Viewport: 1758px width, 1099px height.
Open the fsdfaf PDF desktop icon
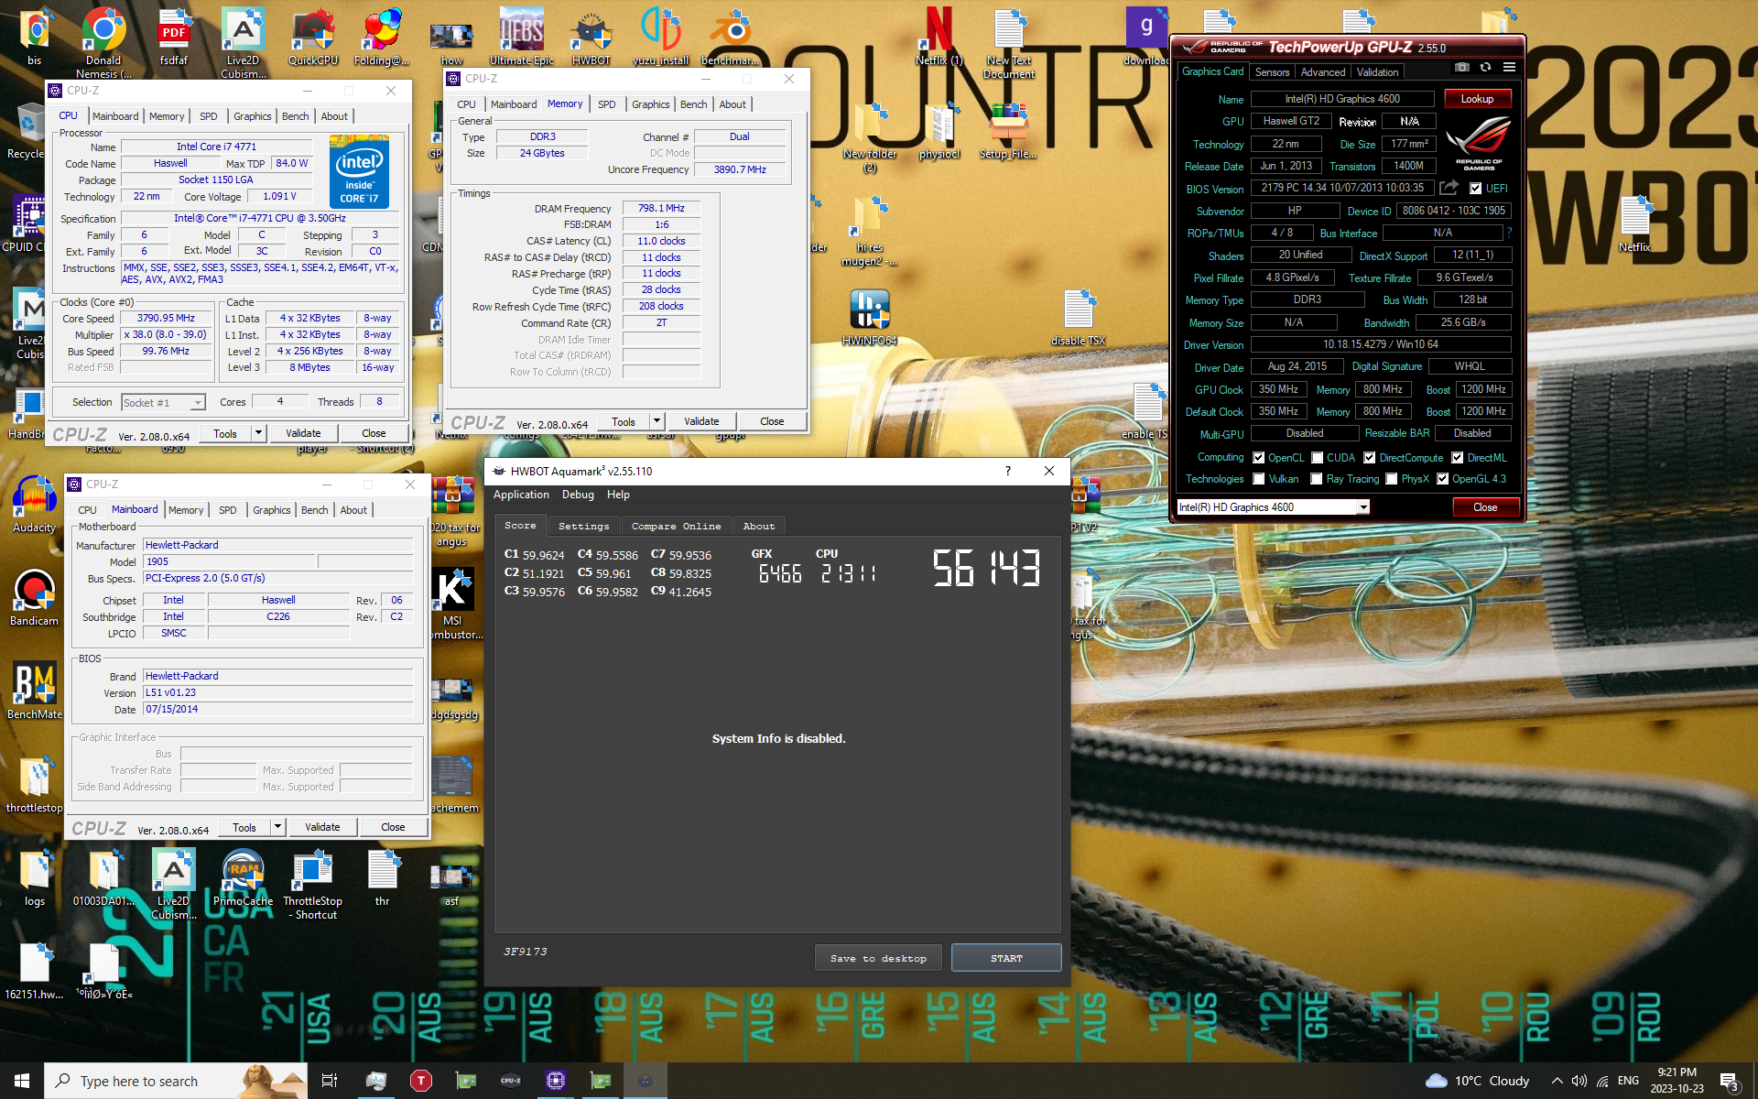(174, 37)
